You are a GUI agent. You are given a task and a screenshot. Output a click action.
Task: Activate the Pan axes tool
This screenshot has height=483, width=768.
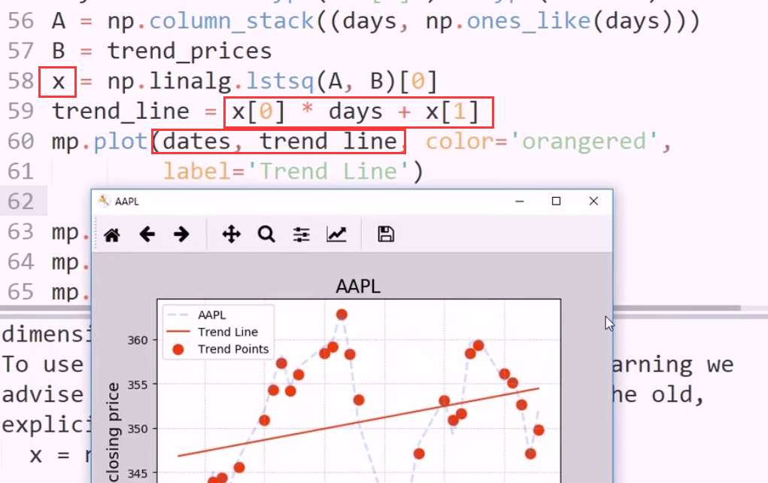[x=231, y=234]
